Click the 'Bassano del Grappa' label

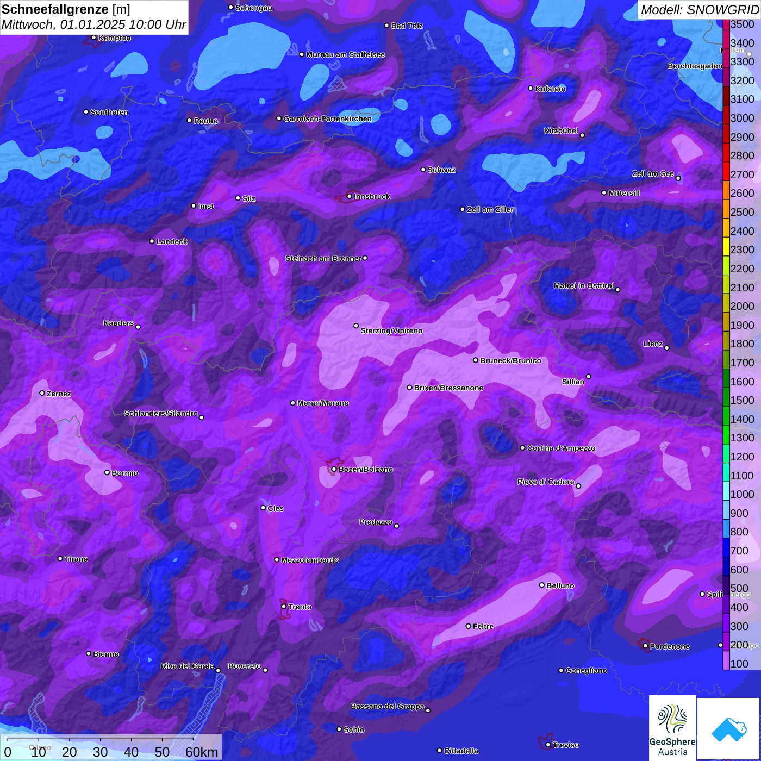tap(388, 706)
